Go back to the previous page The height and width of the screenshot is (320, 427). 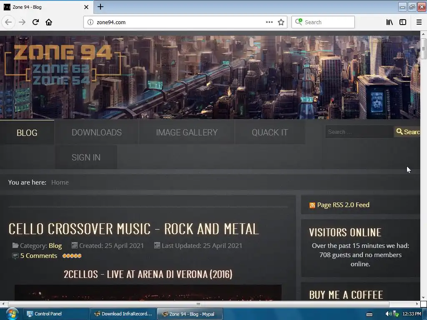pos(8,22)
